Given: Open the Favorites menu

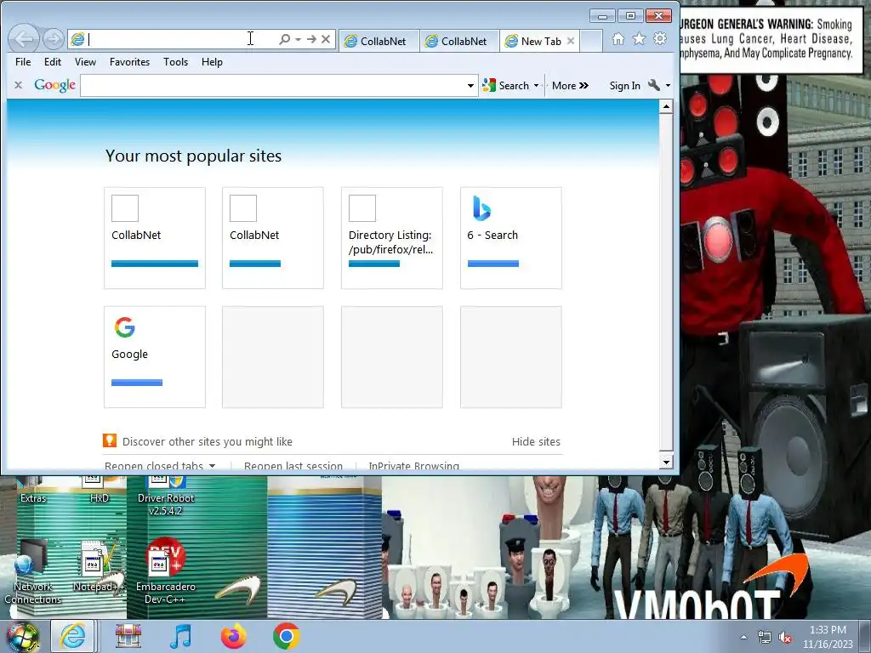Looking at the screenshot, I should pos(129,61).
